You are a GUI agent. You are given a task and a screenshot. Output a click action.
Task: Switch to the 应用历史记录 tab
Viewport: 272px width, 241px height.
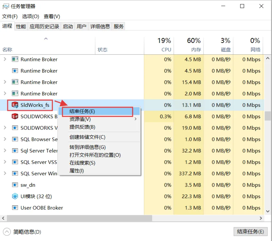pos(44,26)
